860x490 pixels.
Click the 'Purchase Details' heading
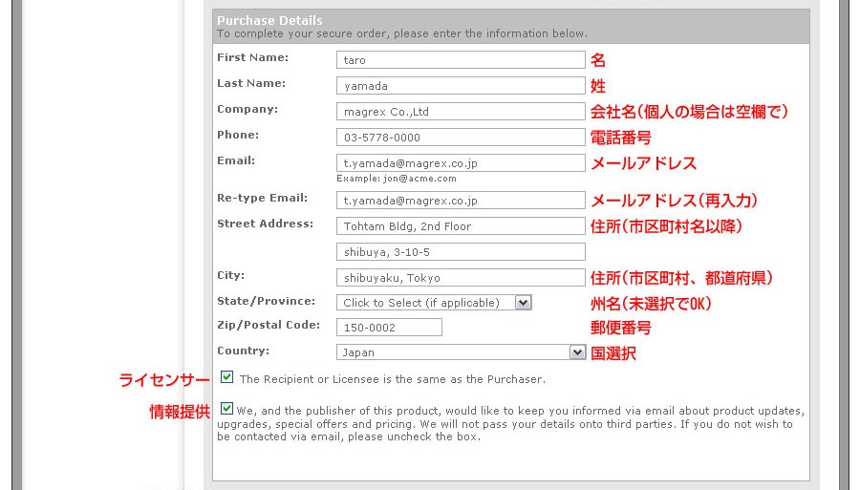coord(269,20)
